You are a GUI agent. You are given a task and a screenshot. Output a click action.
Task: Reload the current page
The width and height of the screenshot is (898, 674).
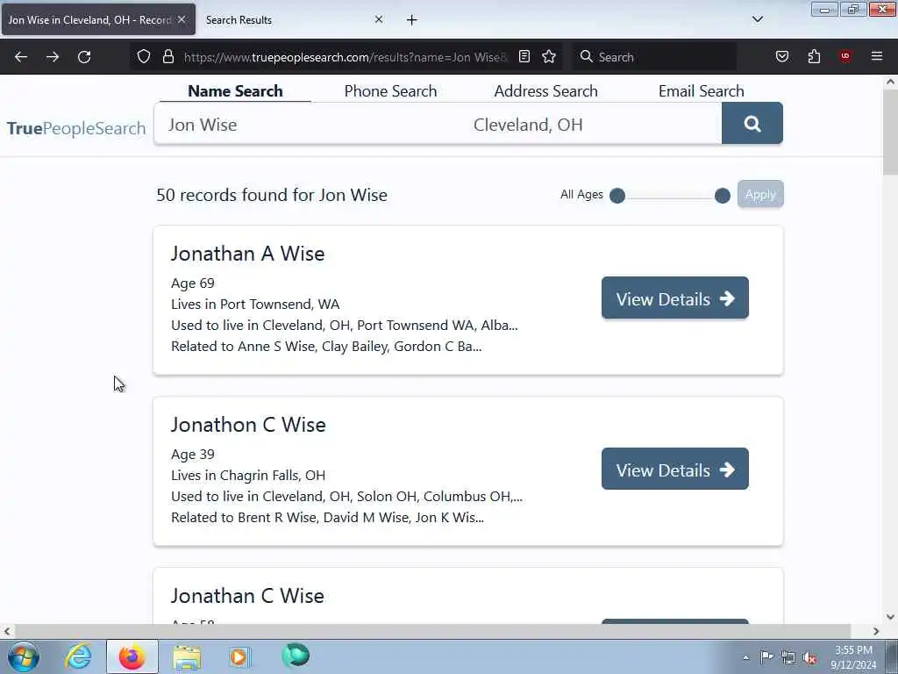pyautogui.click(x=84, y=57)
